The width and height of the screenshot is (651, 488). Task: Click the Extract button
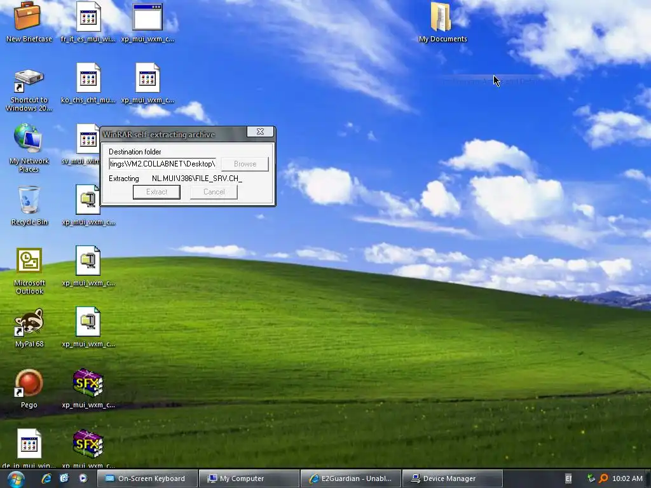(156, 192)
